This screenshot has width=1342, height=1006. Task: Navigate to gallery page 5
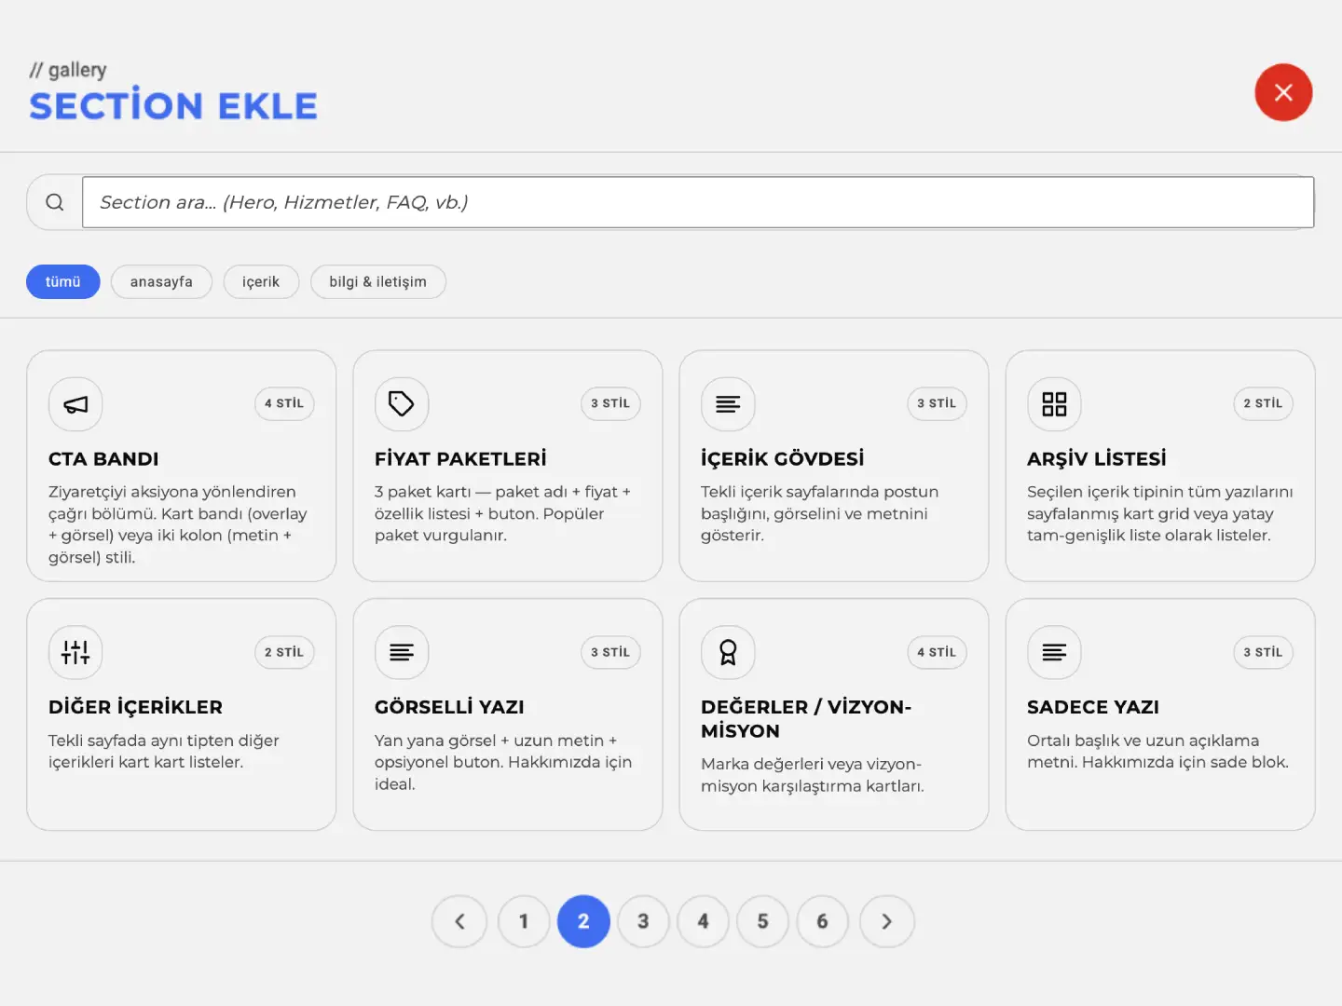point(762,921)
